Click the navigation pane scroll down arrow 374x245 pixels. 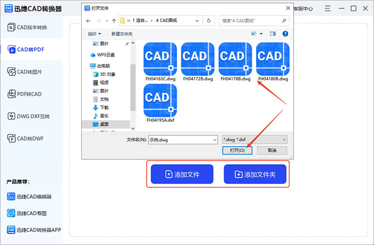tap(133, 128)
